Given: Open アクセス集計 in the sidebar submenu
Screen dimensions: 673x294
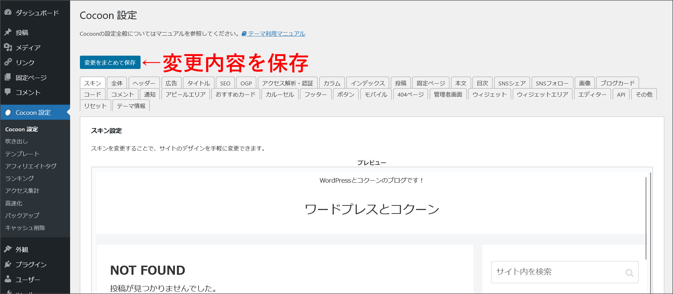Looking at the screenshot, I should pyautogui.click(x=22, y=190).
